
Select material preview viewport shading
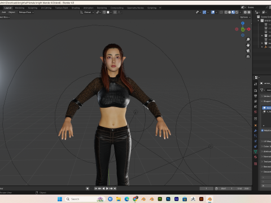(x=233, y=12)
